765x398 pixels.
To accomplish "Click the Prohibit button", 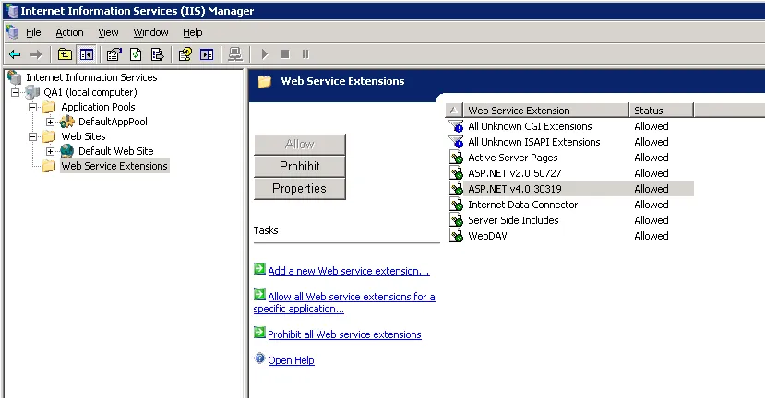I will (x=300, y=166).
